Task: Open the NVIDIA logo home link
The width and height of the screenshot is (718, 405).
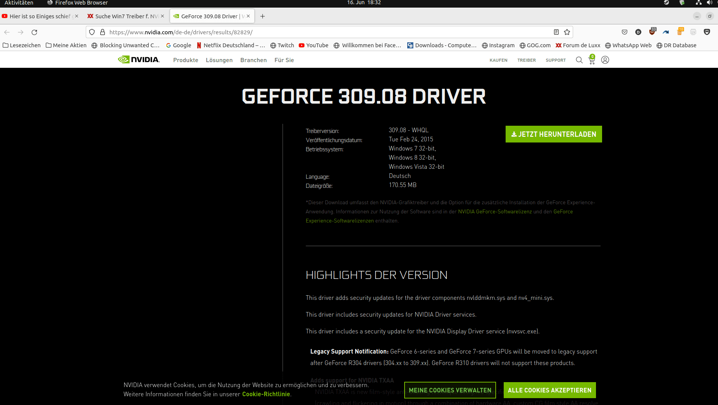Action: coord(139,60)
